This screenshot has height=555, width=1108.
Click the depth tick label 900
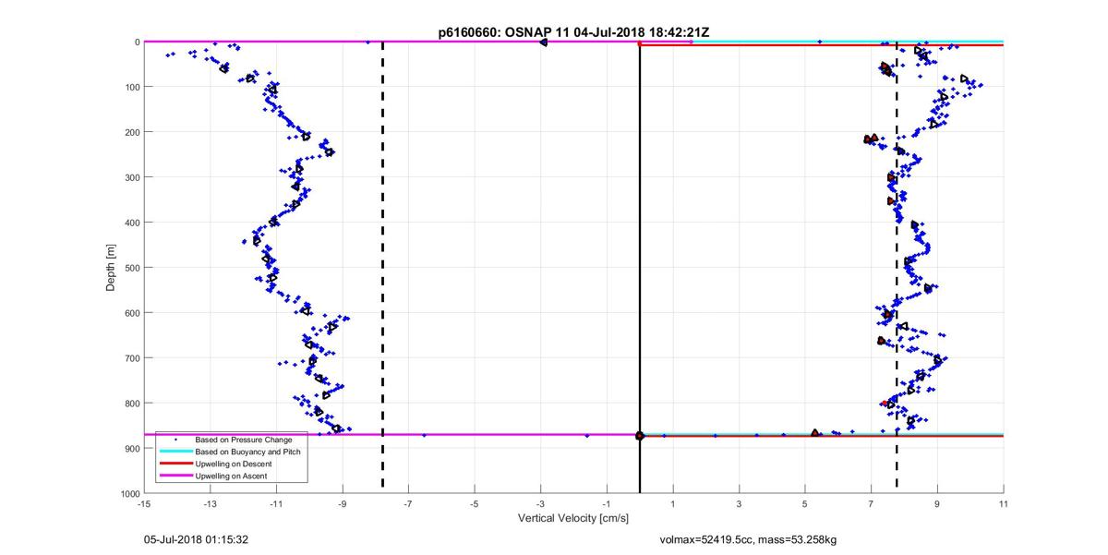131,449
